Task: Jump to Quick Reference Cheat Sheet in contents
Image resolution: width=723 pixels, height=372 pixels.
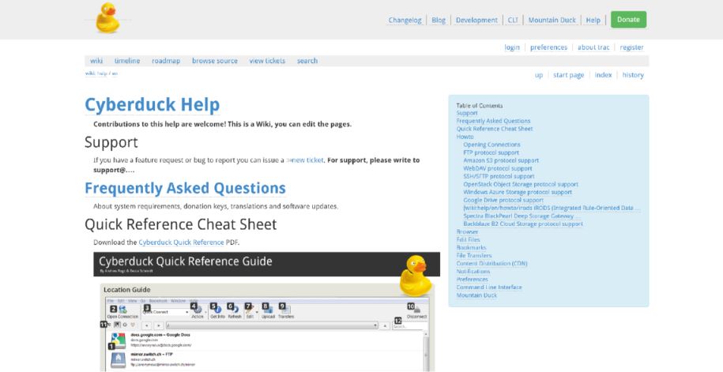Action: point(495,129)
